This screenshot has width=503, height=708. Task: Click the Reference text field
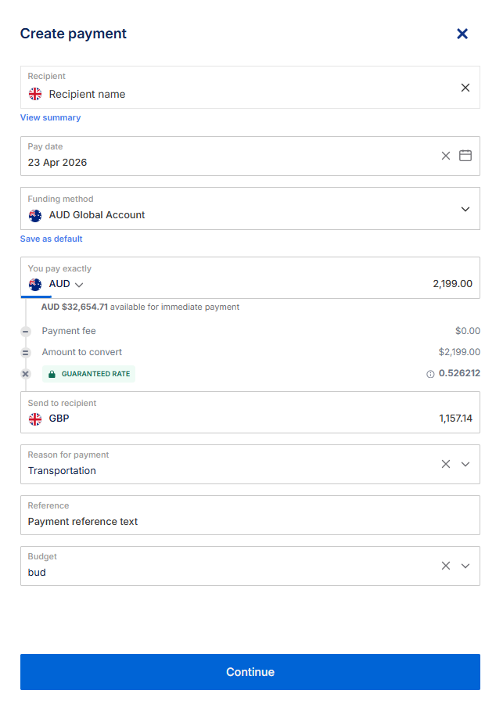(250, 521)
